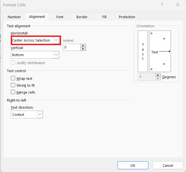Open help via the question mark icon

162,5
